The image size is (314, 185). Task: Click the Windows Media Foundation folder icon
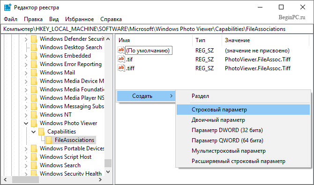click(x=34, y=89)
